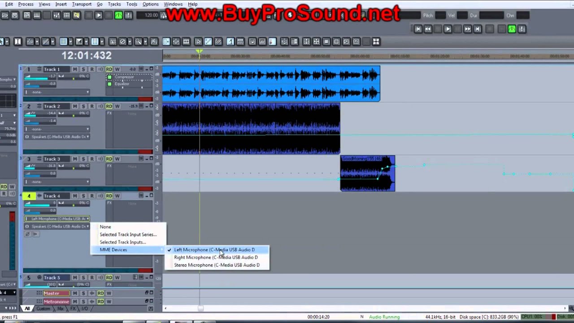The width and height of the screenshot is (574, 323).
Task: Select Stereo Microphone input device
Action: tap(217, 265)
